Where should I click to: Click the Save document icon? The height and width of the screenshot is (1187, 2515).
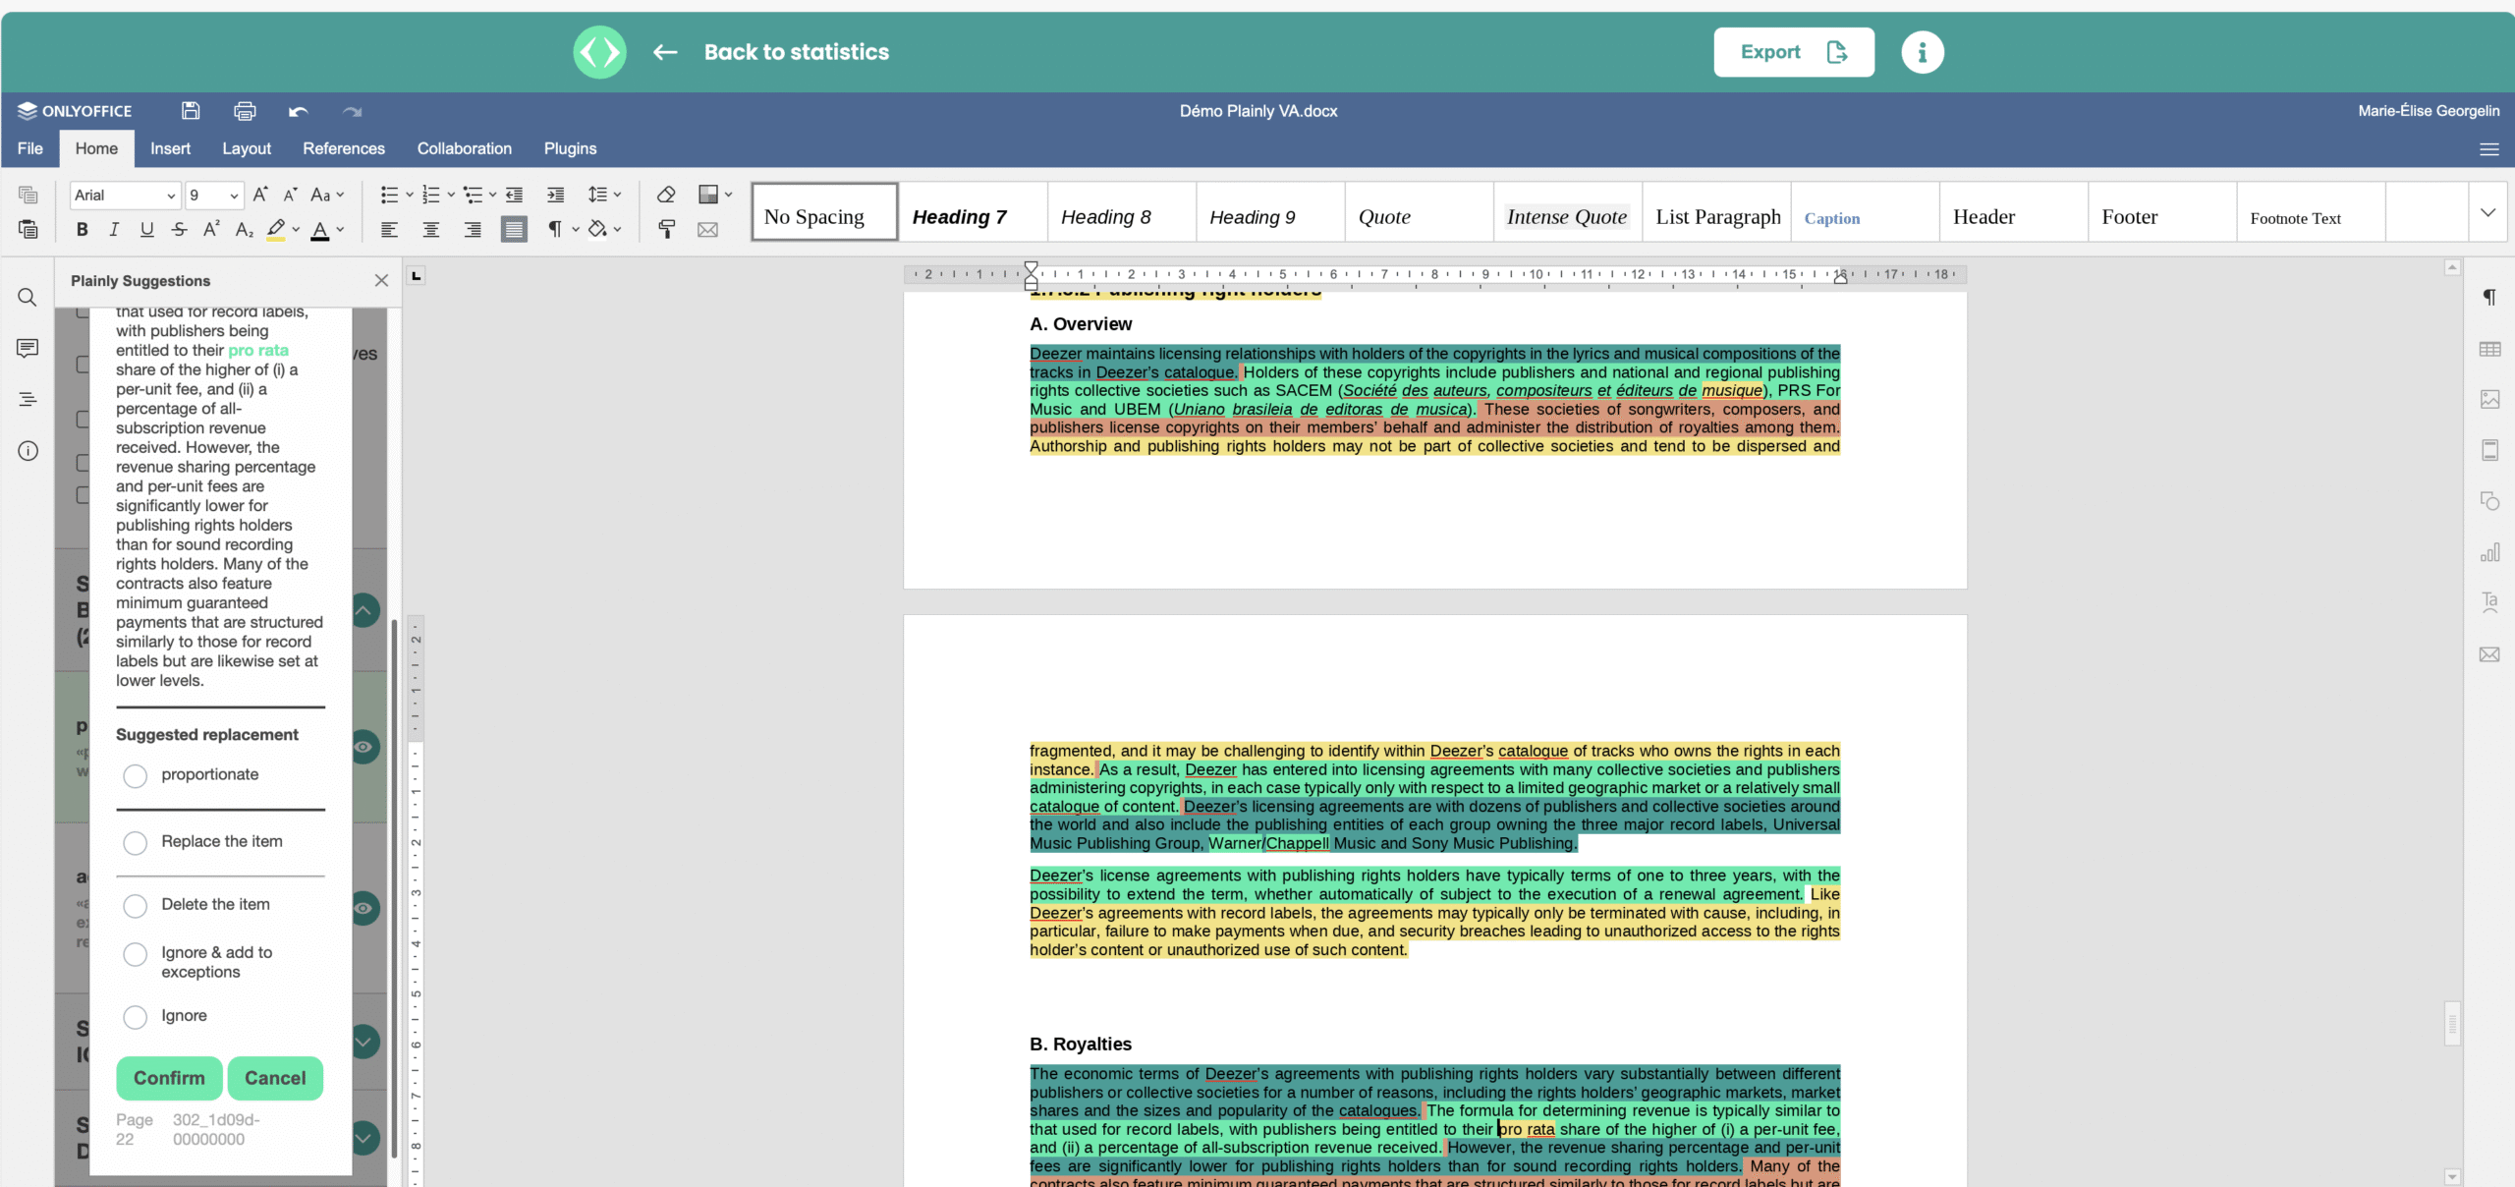coord(191,111)
